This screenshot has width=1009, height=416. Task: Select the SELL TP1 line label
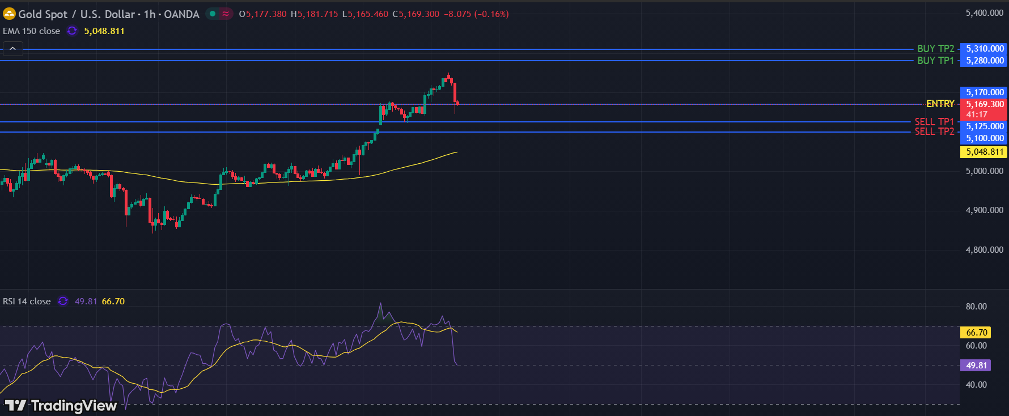coord(934,122)
